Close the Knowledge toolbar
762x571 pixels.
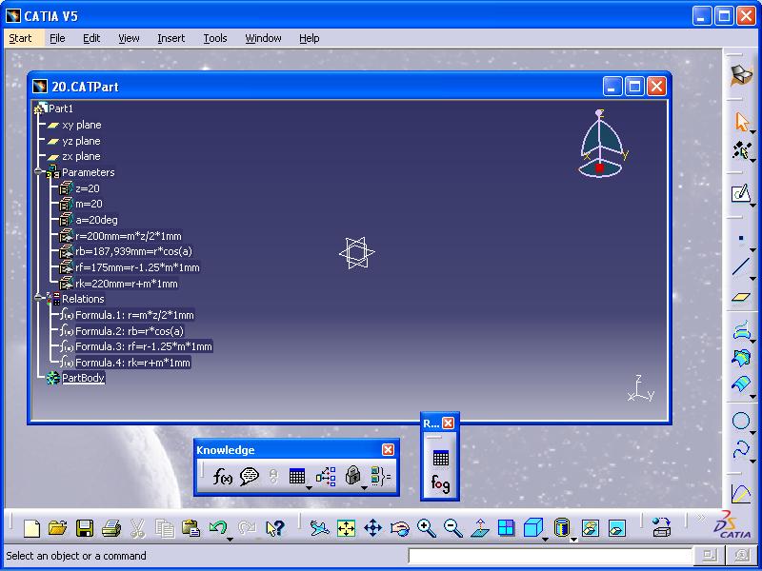(x=388, y=450)
